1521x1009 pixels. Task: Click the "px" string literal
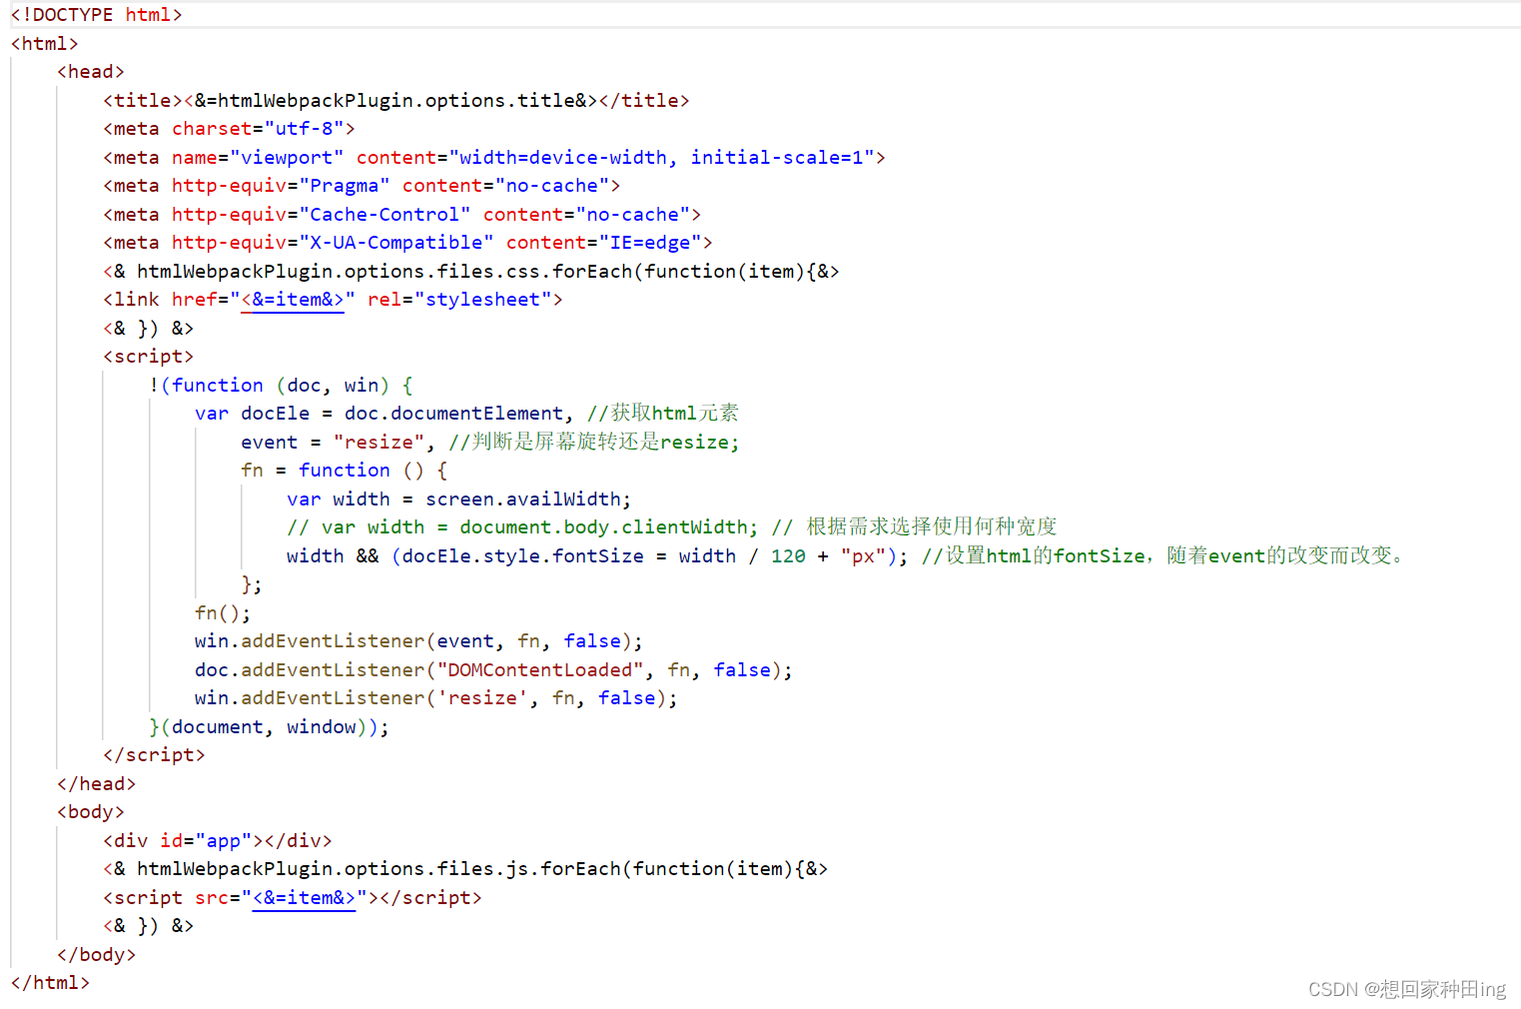pos(863,556)
